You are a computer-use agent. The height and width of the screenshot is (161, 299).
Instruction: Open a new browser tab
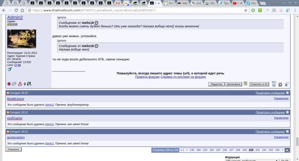(263, 3)
